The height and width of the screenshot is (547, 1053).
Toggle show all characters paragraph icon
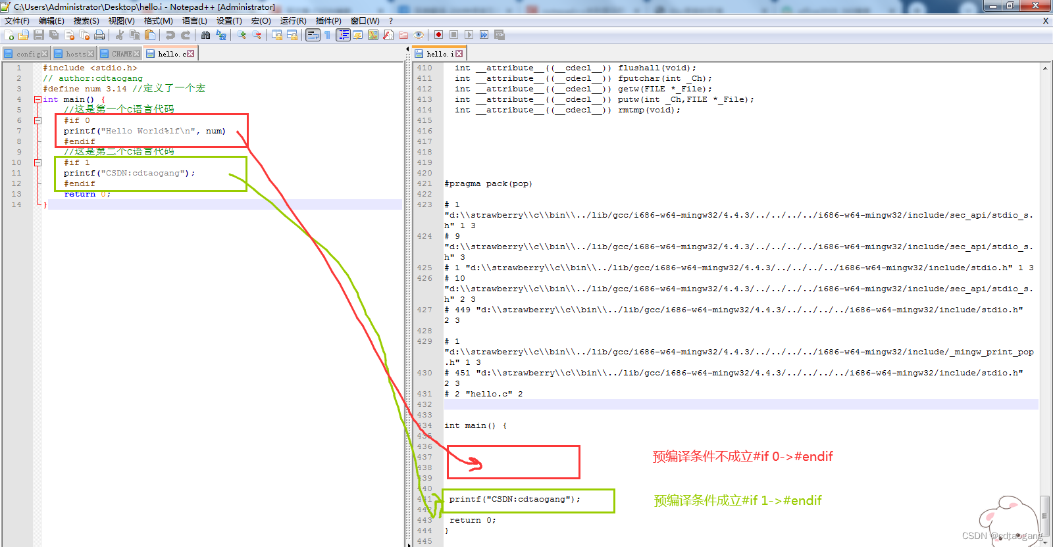[327, 35]
